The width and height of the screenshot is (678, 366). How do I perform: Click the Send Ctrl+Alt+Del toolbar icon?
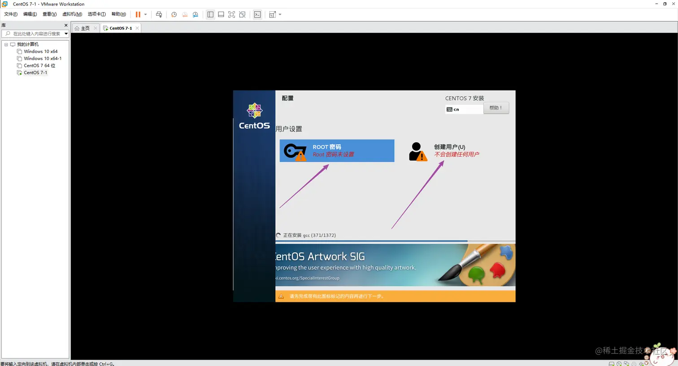(159, 14)
